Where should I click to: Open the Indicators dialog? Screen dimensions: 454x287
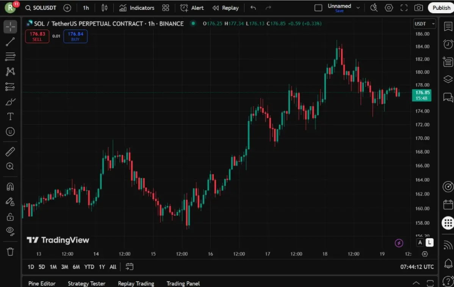coord(137,8)
